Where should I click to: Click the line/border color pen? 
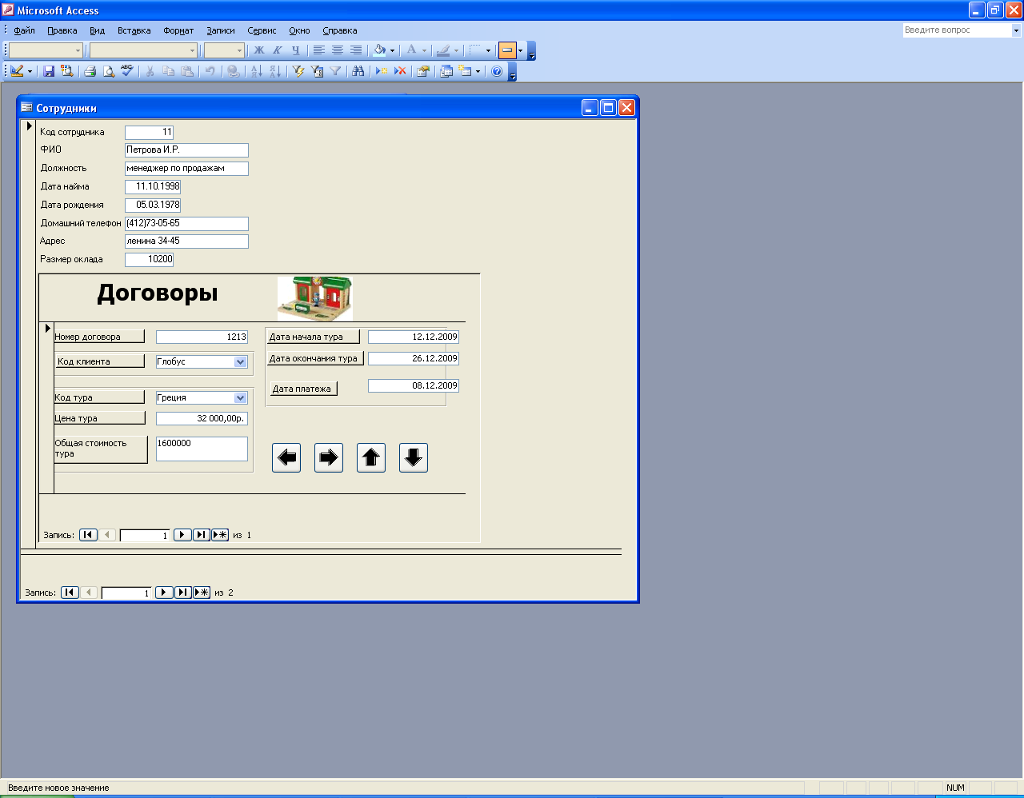pos(443,50)
